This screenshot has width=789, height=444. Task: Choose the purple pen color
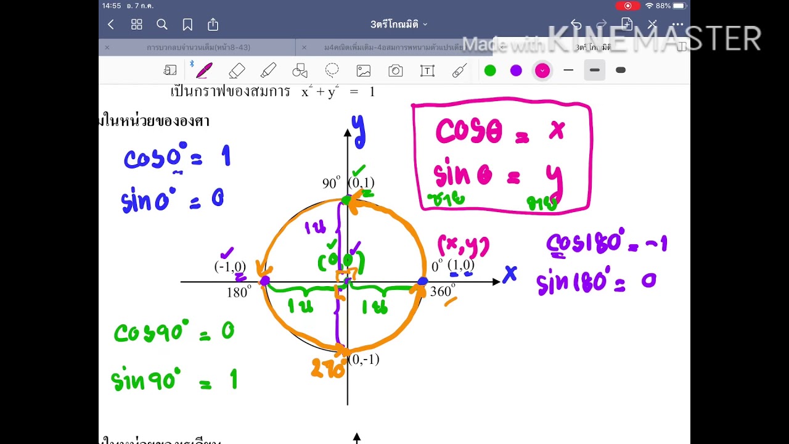[516, 70]
